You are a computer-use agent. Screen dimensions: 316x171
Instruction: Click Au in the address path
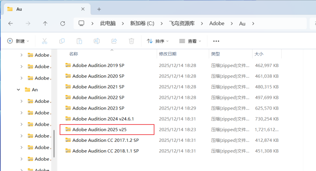242,24
